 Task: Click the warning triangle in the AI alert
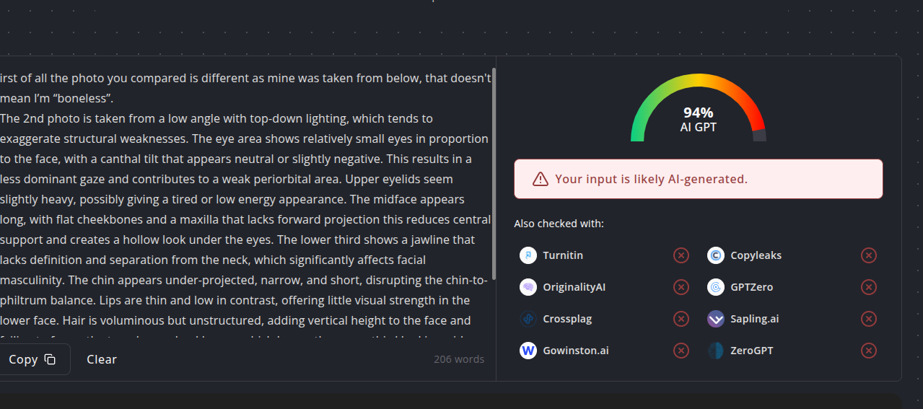click(541, 179)
